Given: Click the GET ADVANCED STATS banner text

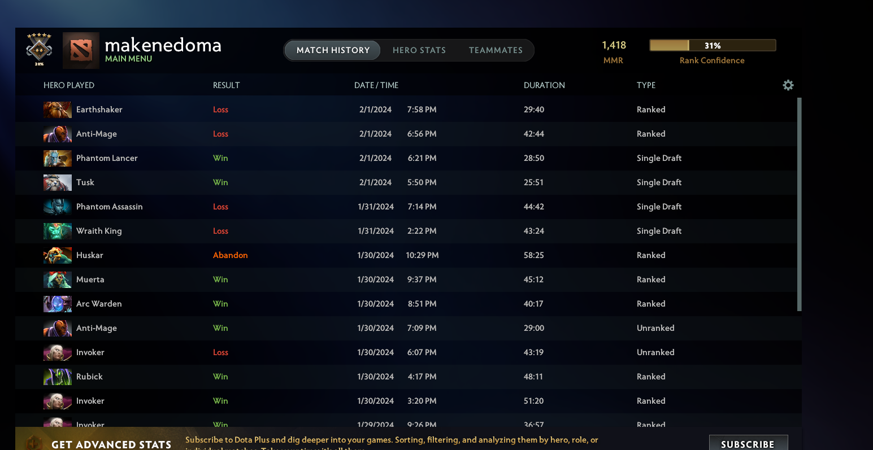Looking at the screenshot, I should (111, 444).
